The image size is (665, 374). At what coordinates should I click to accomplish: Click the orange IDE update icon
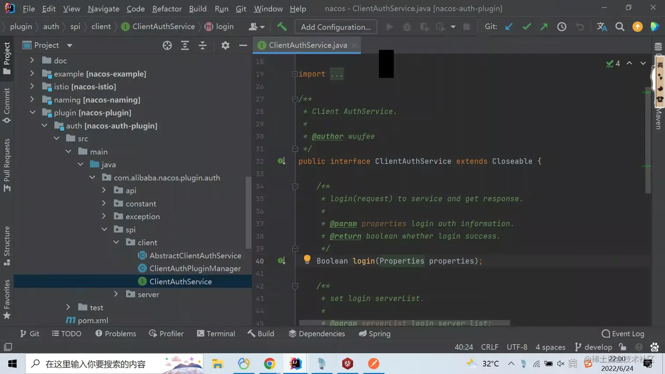(637, 27)
